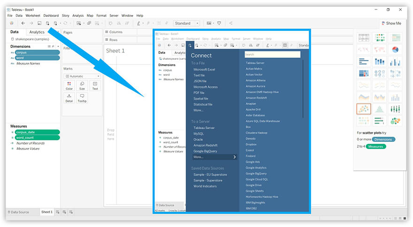
Task: Open the Analysis menu
Action: tap(78, 15)
